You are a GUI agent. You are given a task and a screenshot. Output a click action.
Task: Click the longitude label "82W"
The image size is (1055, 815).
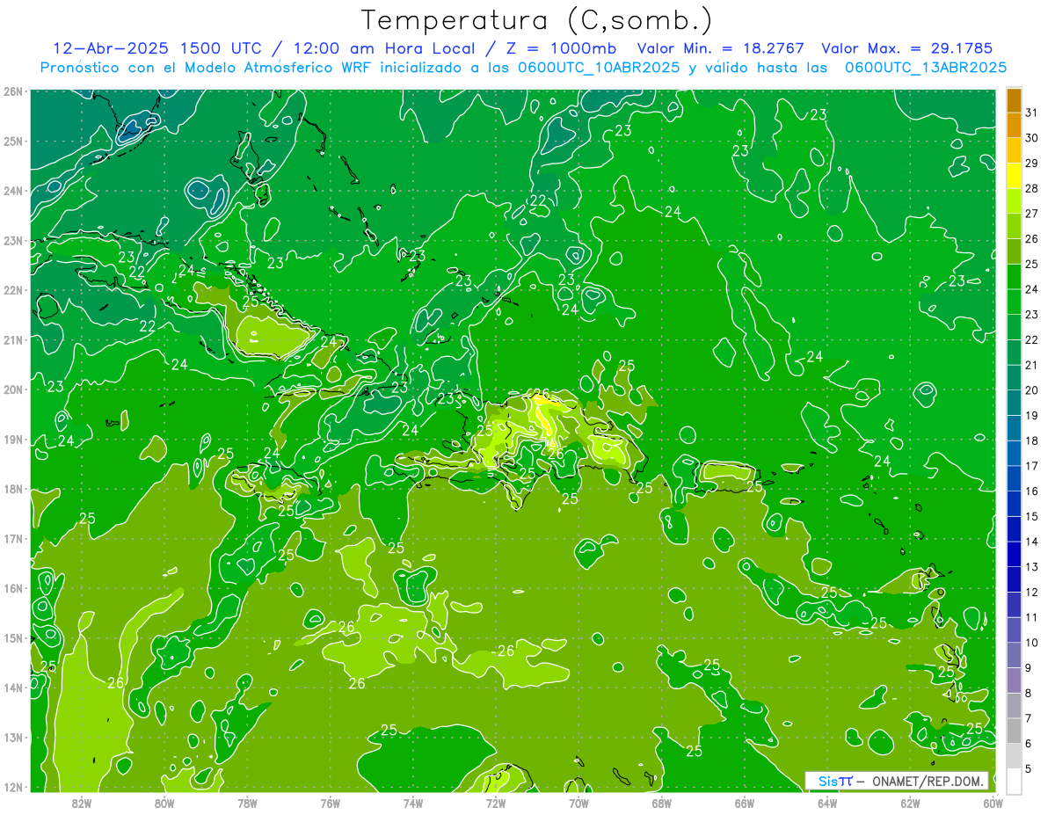coord(81,803)
